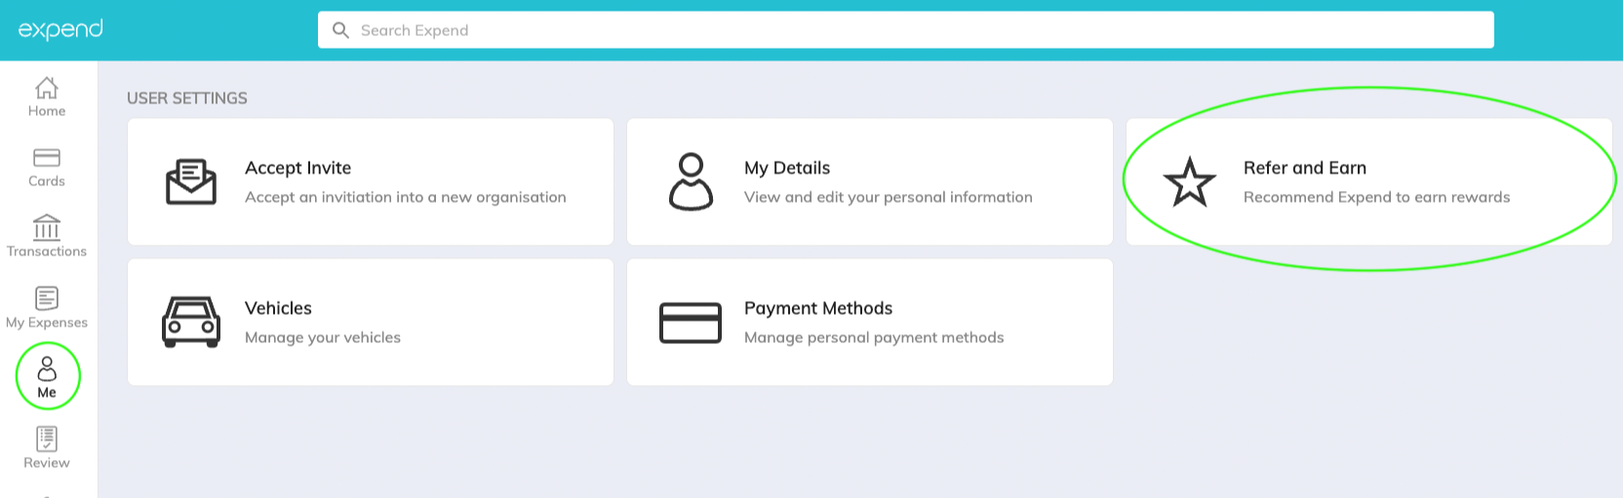Click the My Details person icon
The height and width of the screenshot is (498, 1623).
(x=691, y=181)
